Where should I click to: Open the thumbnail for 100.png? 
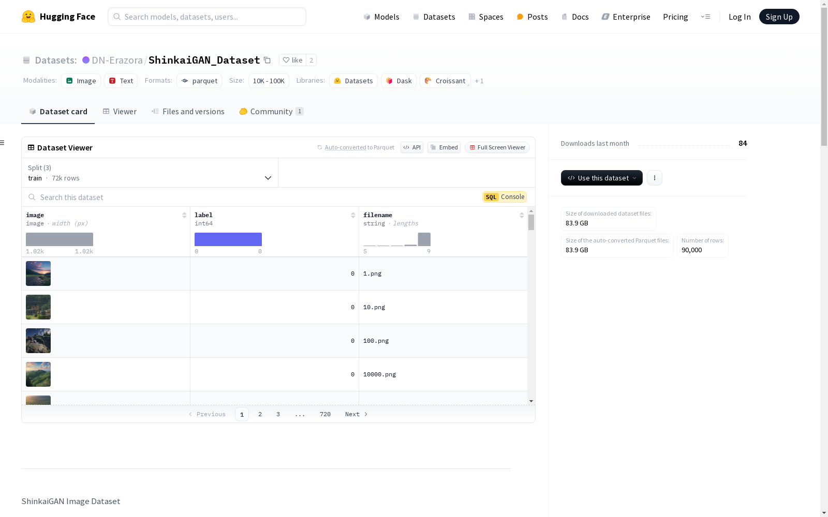38,341
